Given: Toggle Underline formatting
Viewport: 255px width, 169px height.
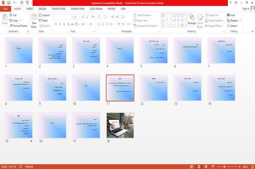Looking at the screenshot, I should click(x=64, y=24).
